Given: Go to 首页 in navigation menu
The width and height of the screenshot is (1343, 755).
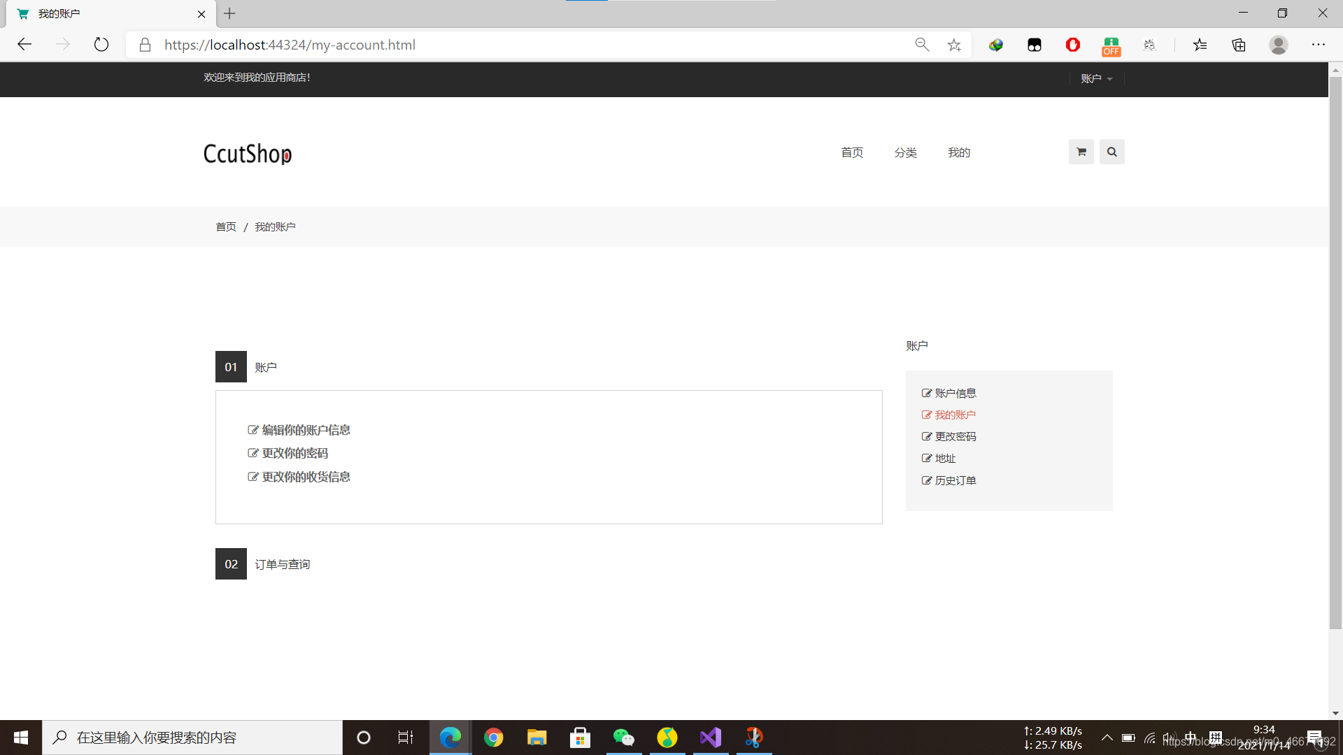Looking at the screenshot, I should coord(852,152).
